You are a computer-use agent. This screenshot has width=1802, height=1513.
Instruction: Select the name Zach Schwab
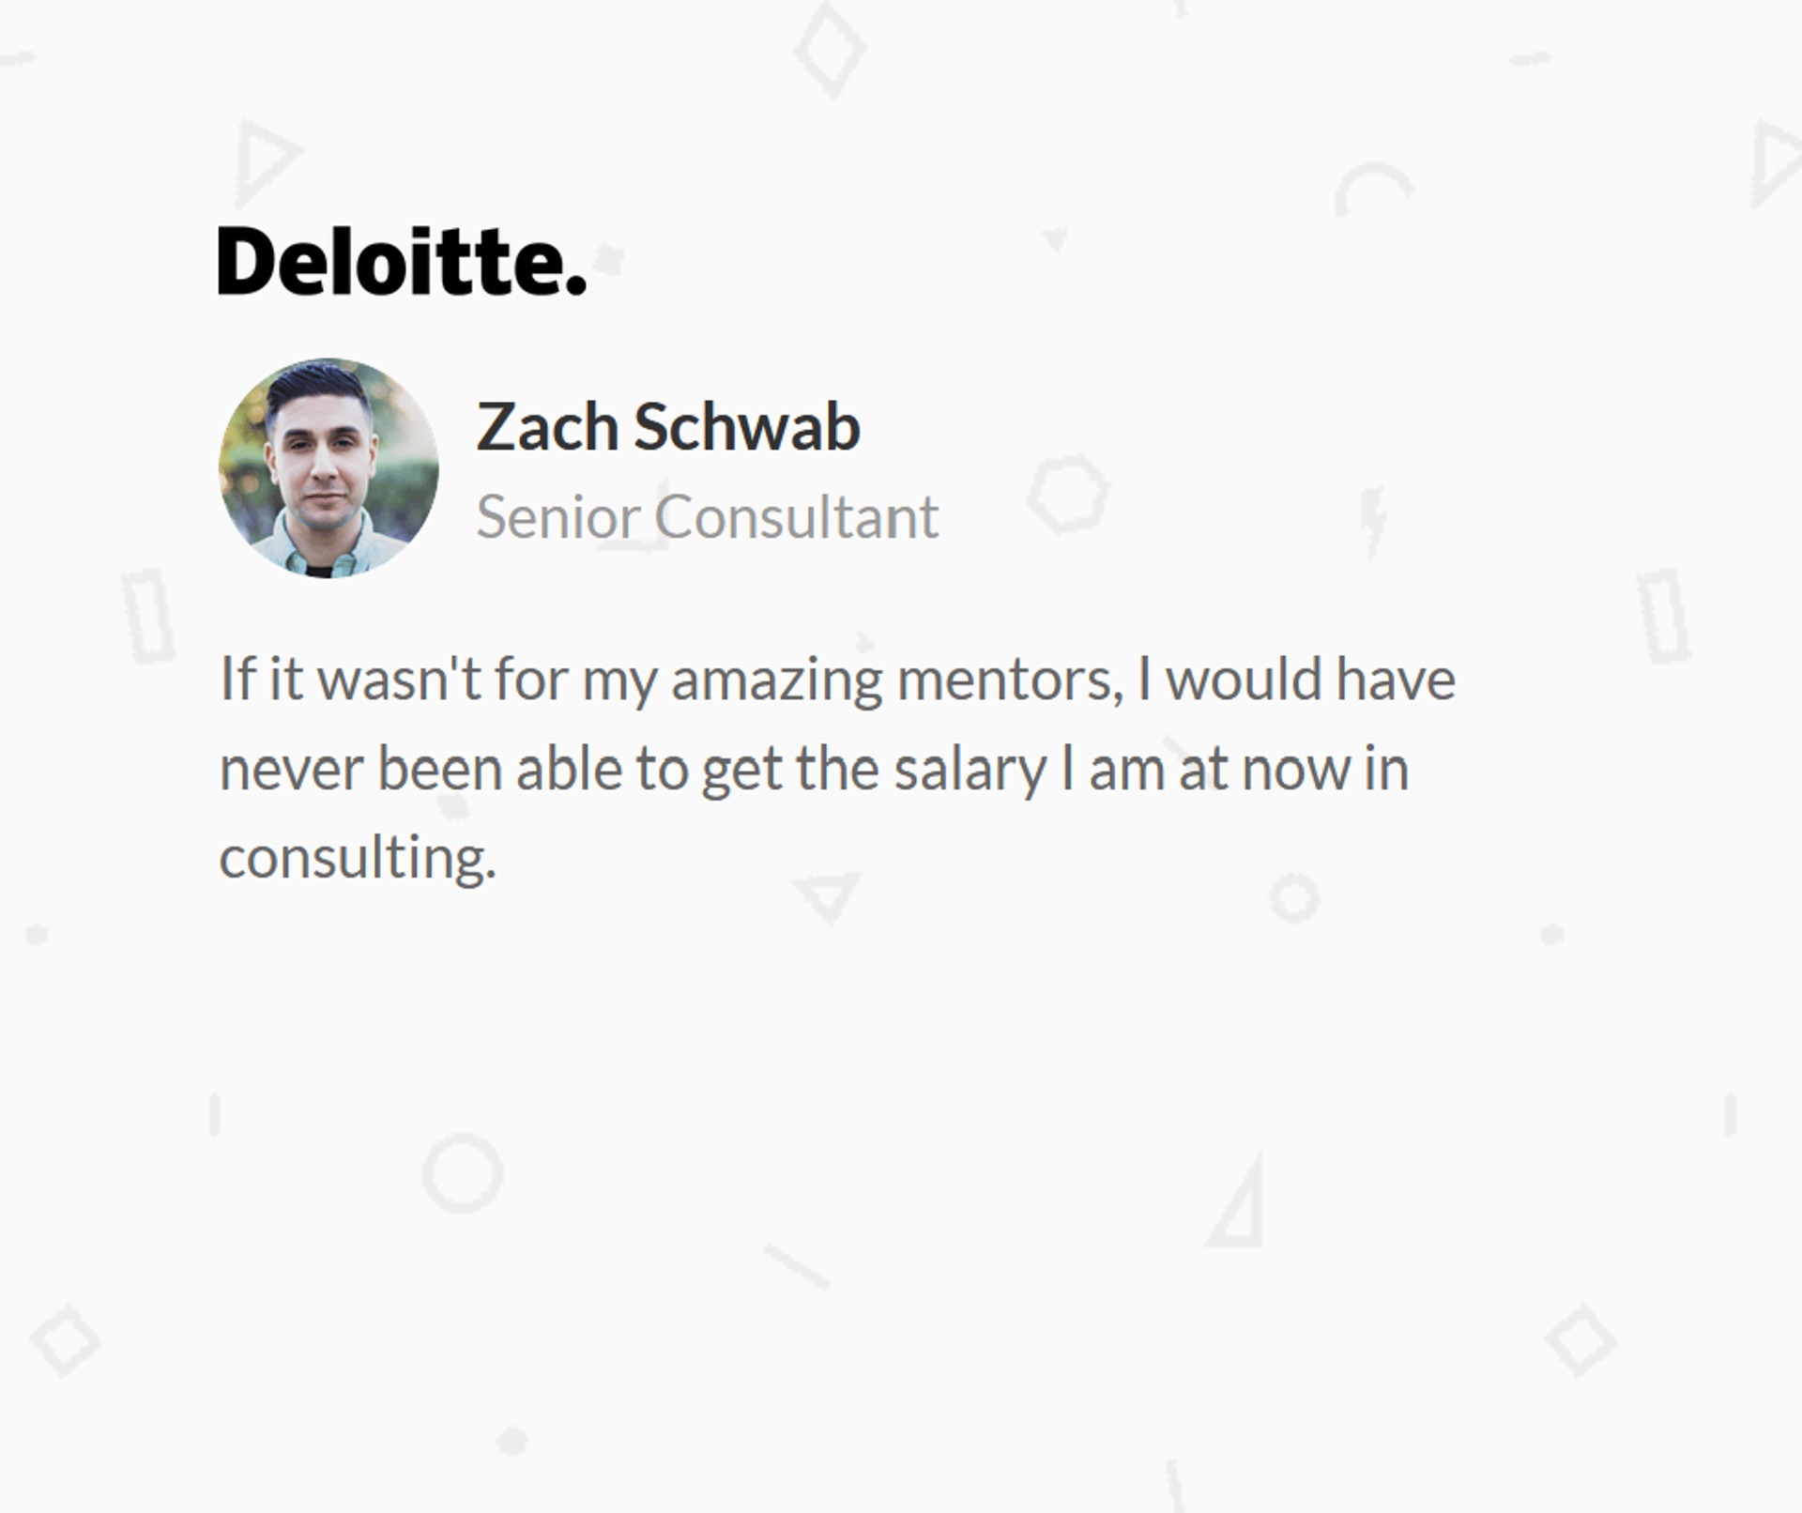[x=668, y=427]
